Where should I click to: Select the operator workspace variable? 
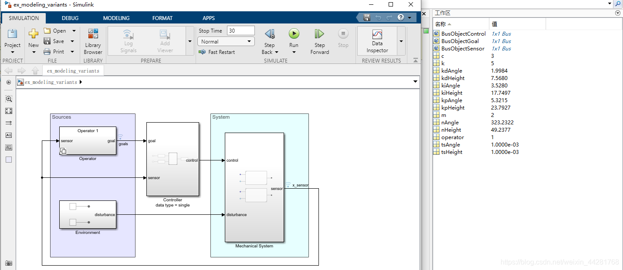click(452, 137)
